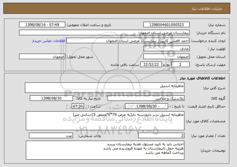The height and width of the screenshot is (167, 237).
Task: Click the price validity date field next to تا تاریخ
Action: pos(147,106)
